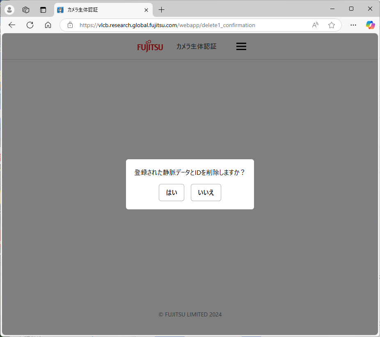Open the Copilot icon in the toolbar
This screenshot has height=337, width=380.
(370, 25)
